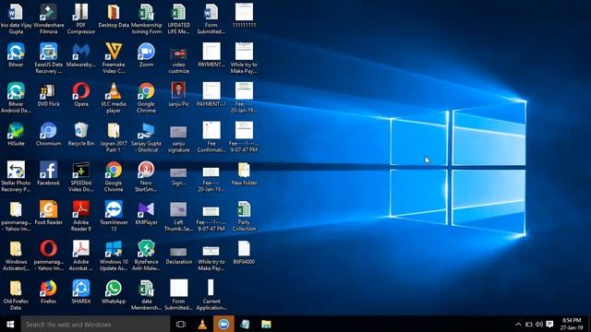Image resolution: width=591 pixels, height=332 pixels.
Task: Select the SPEEDbit Video Downloader icon
Action: click(81, 176)
